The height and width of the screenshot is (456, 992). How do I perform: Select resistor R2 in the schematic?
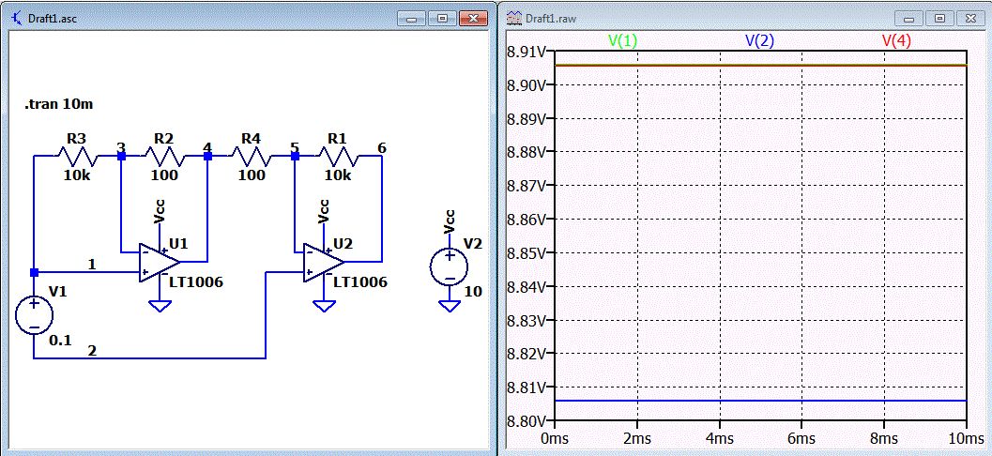click(164, 156)
